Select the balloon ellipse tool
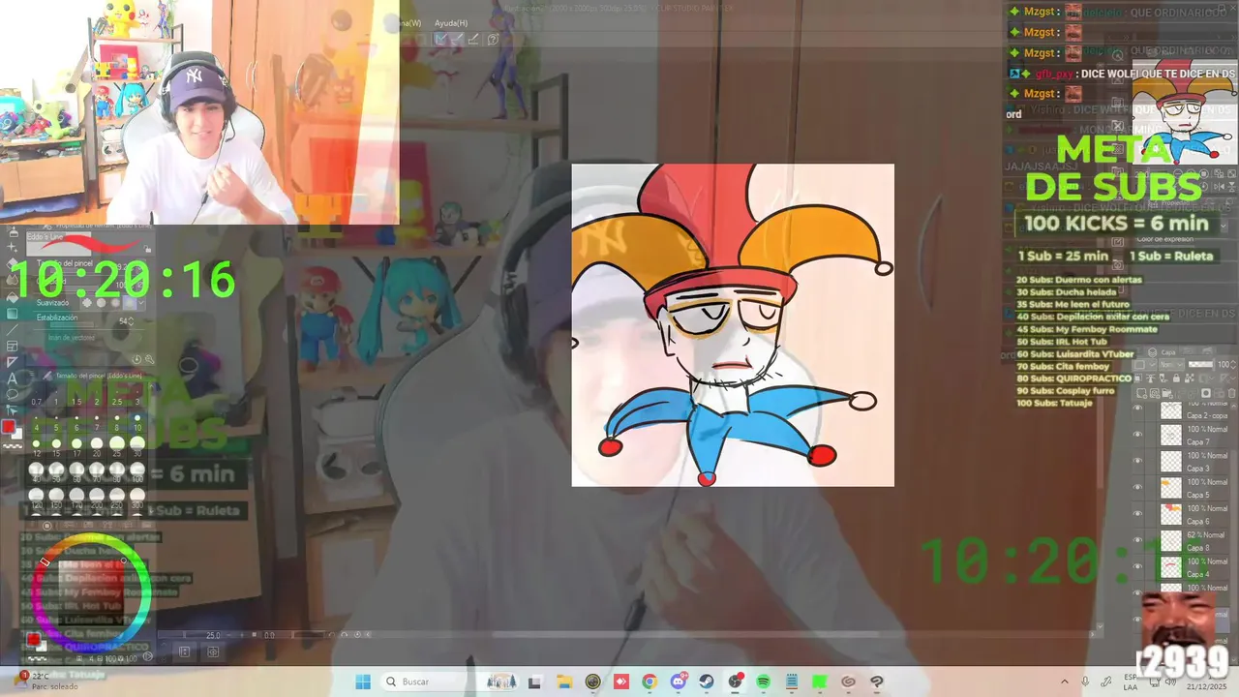The image size is (1239, 697). 12,394
